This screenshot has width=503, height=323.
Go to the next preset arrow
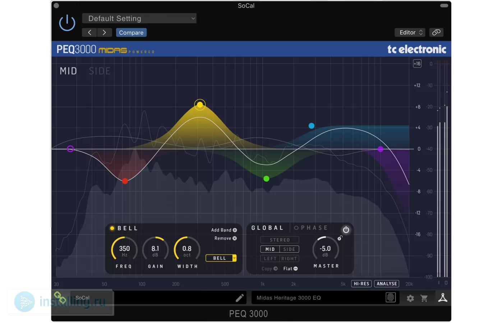[x=104, y=32]
